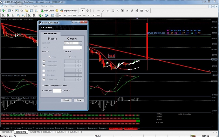Screen dimensions: 219x137
Task: Click the New Order button
Action: 47,11
